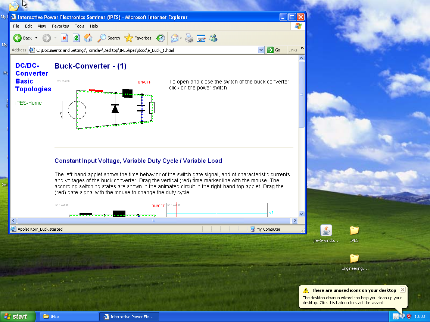Click the Stop loading icon
Image resolution: width=430 pixels, height=322 pixels.
click(64, 38)
